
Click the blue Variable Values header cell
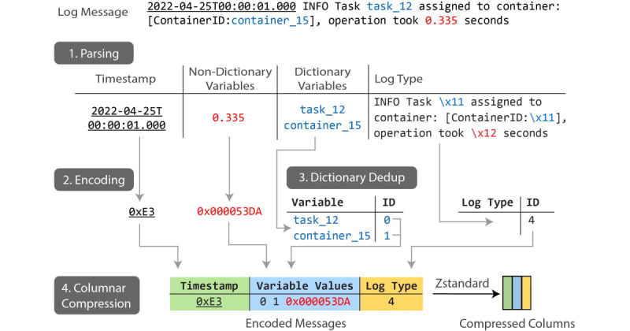coord(304,285)
